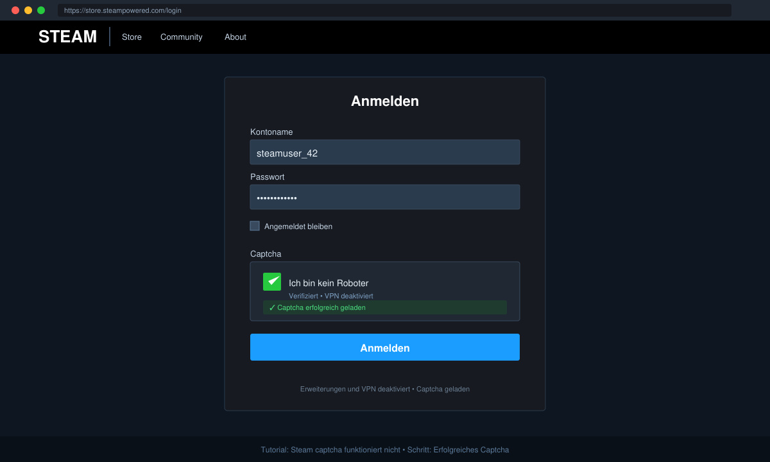This screenshot has width=770, height=462.
Task: Click the green captcha checkmark box
Action: coord(272,282)
